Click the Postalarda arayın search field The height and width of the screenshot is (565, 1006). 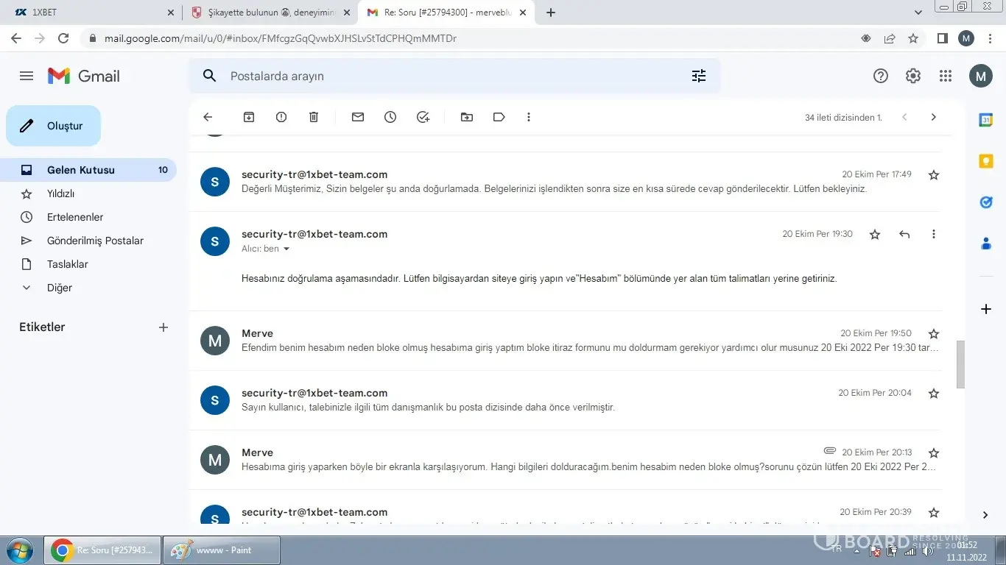coord(442,76)
